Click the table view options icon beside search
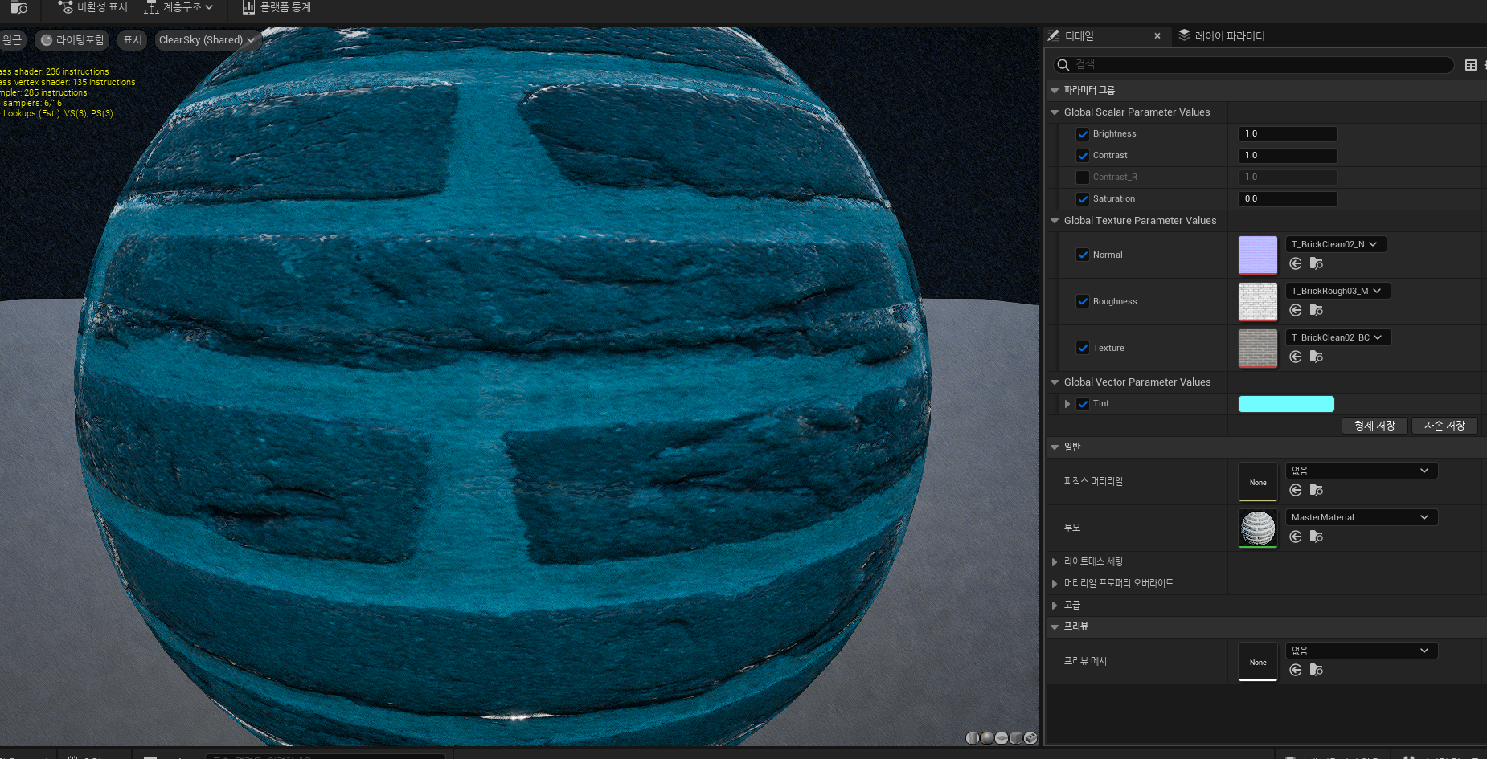1487x759 pixels. [x=1471, y=65]
